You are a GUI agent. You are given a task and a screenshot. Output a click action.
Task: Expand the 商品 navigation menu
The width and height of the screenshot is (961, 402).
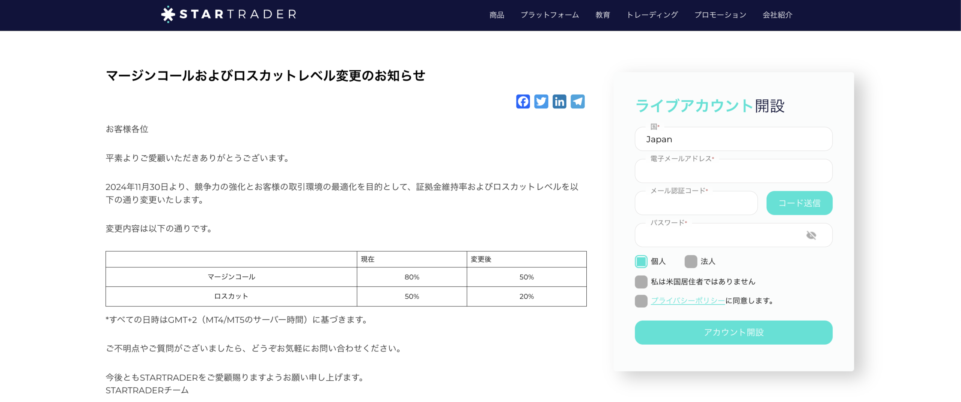(497, 15)
